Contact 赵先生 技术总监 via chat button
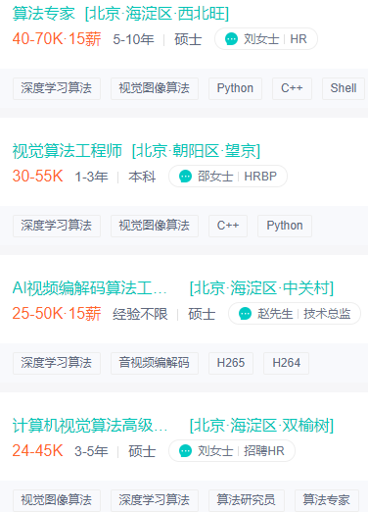 [295, 314]
